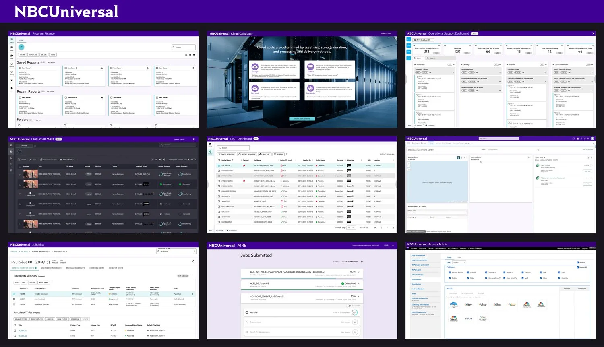Viewport: 604px width, 347px height.
Task: Click the search titles field in AllRights
Action: point(176,251)
